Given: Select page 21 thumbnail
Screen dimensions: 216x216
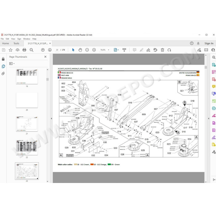Looking at the screenshot, I should tap(27, 124).
